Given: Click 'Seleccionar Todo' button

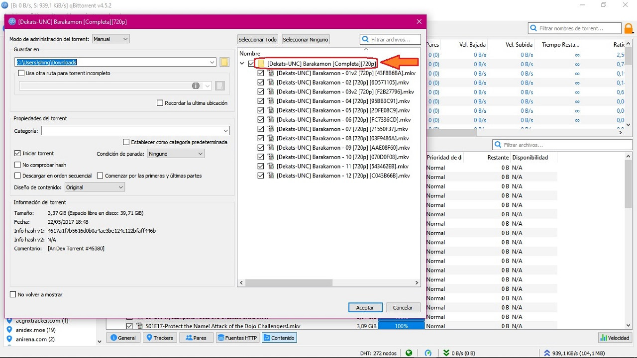Looking at the screenshot, I should point(257,39).
